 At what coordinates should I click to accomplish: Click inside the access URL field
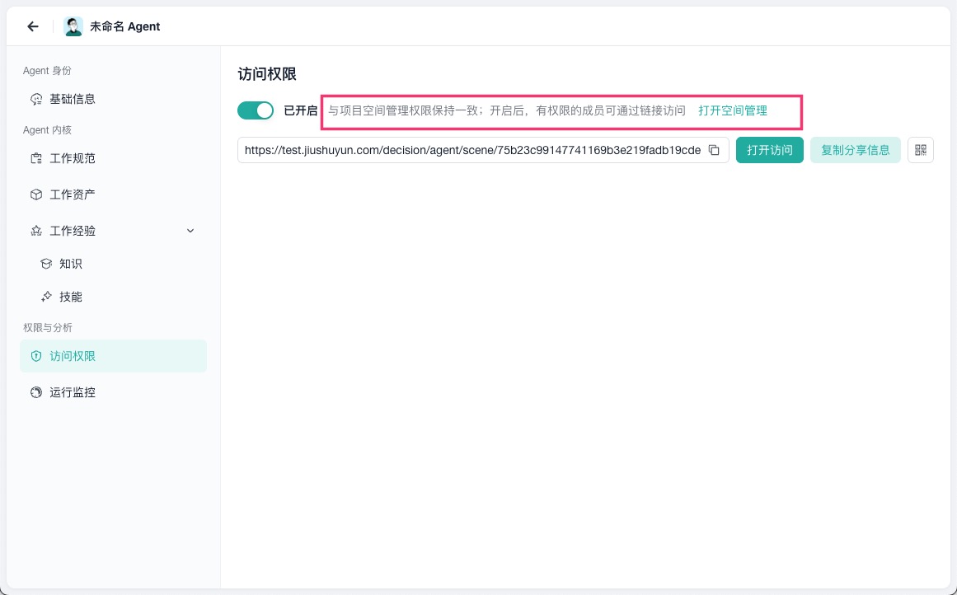[x=483, y=150]
